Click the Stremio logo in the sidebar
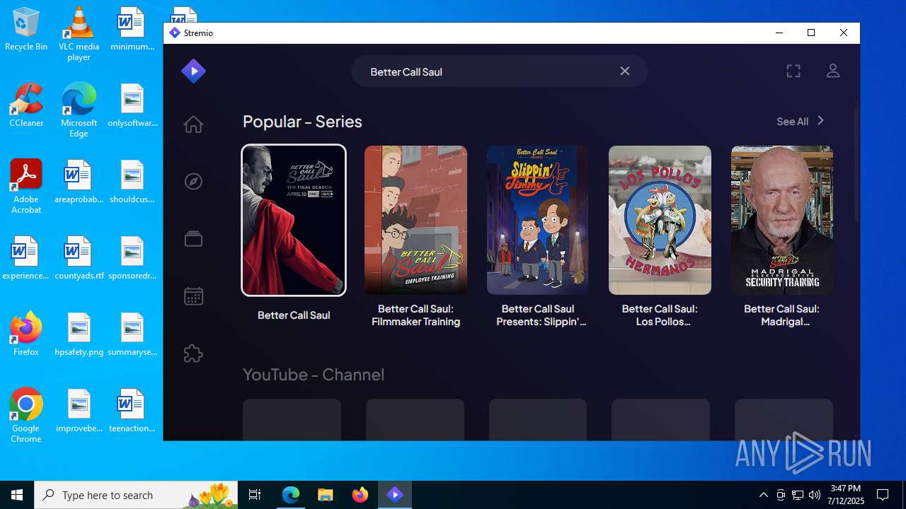The height and width of the screenshot is (509, 906). (x=193, y=71)
